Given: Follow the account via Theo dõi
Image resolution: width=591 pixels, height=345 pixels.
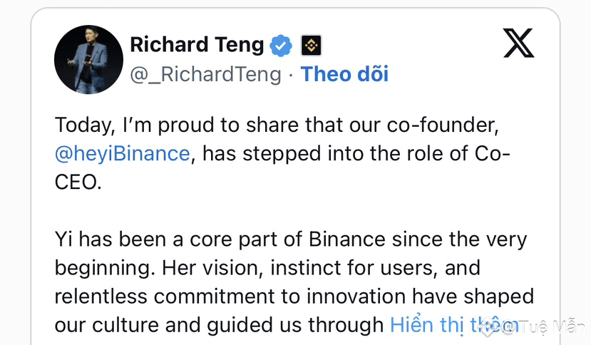Looking at the screenshot, I should click(344, 74).
